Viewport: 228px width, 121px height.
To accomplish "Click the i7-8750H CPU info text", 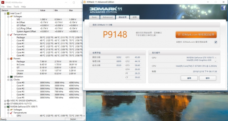I will 196,66.
